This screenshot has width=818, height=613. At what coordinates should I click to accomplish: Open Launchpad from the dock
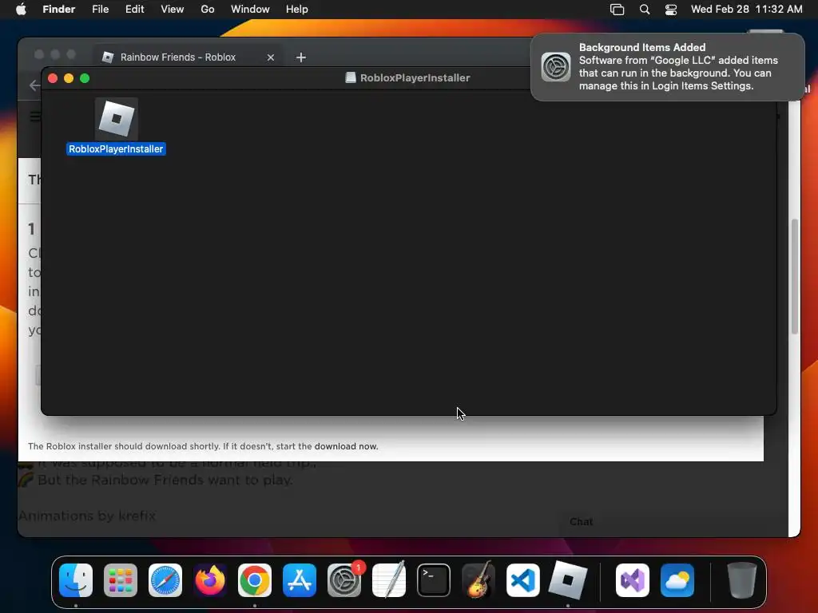(121, 579)
